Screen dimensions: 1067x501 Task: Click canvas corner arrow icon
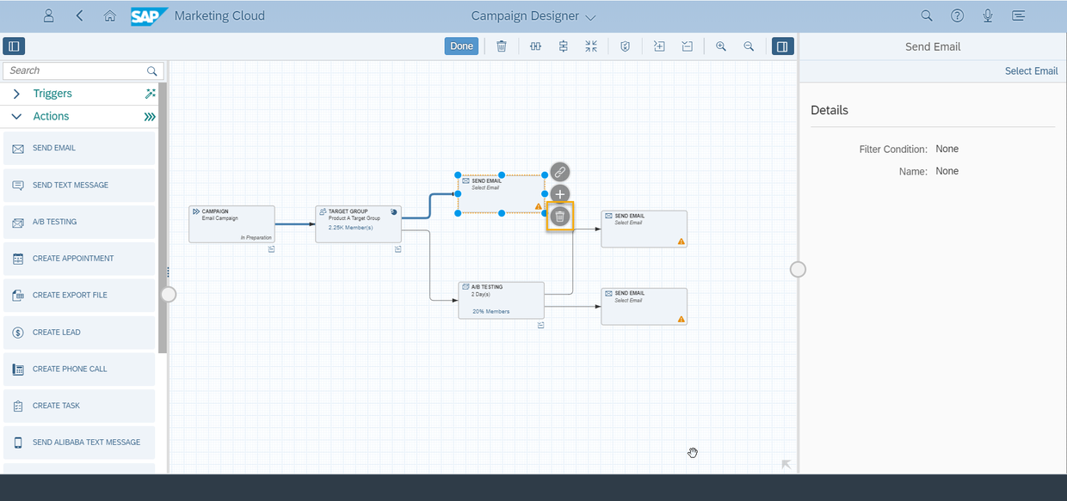tap(786, 464)
